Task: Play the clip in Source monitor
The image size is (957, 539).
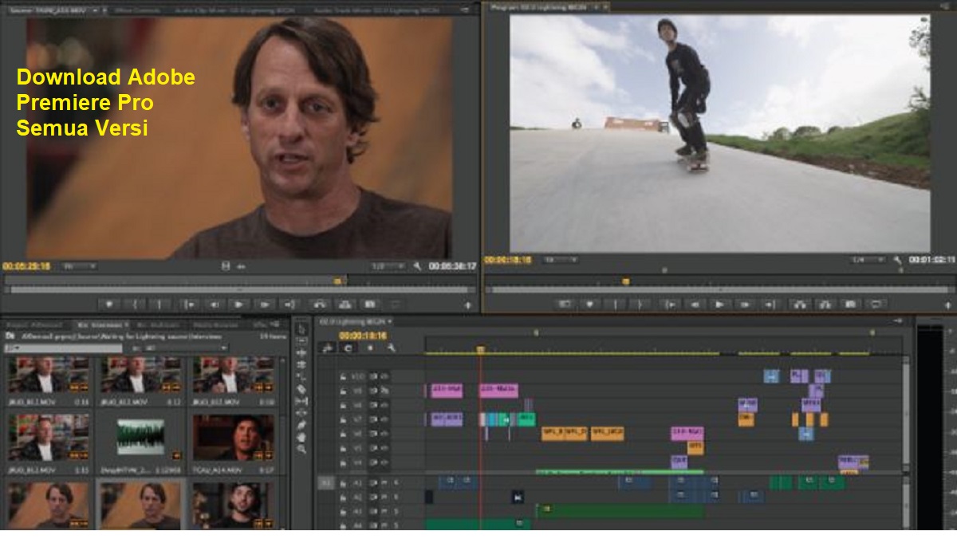Action: point(238,304)
